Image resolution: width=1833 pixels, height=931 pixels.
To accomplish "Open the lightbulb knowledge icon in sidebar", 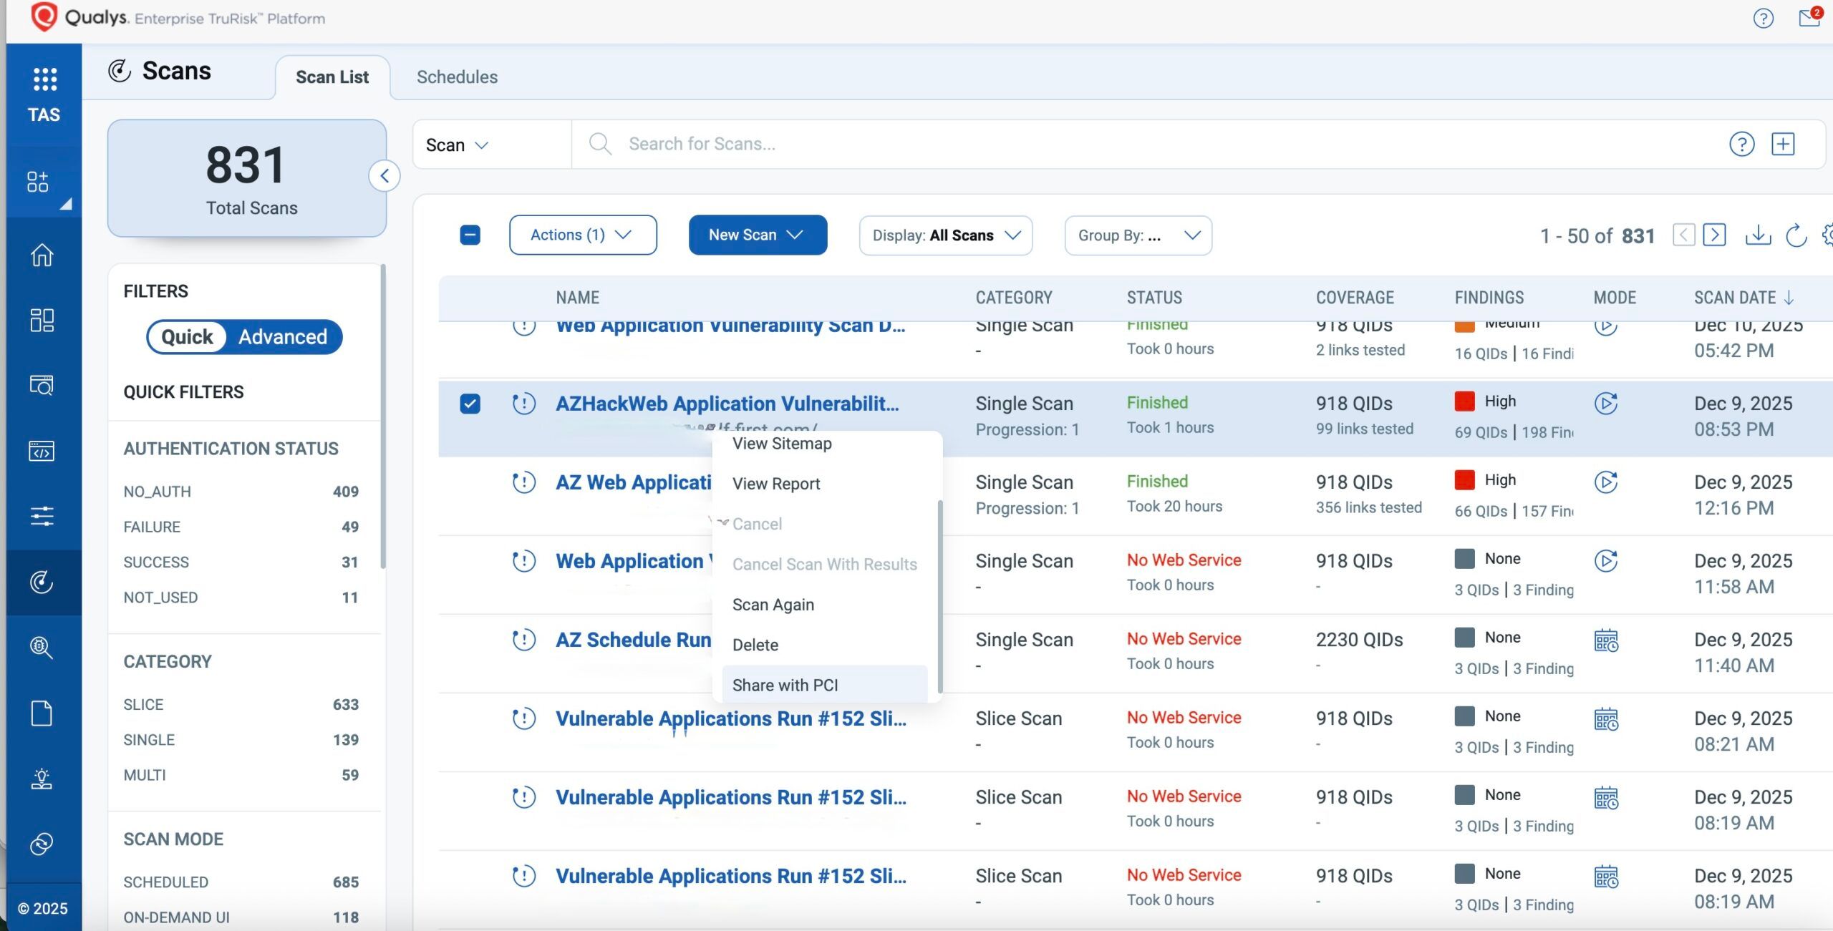I will pyautogui.click(x=42, y=779).
